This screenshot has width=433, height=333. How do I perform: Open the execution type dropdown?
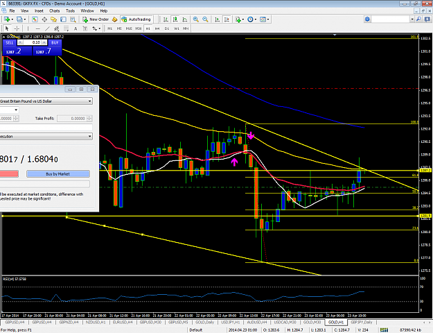[x=46, y=137]
